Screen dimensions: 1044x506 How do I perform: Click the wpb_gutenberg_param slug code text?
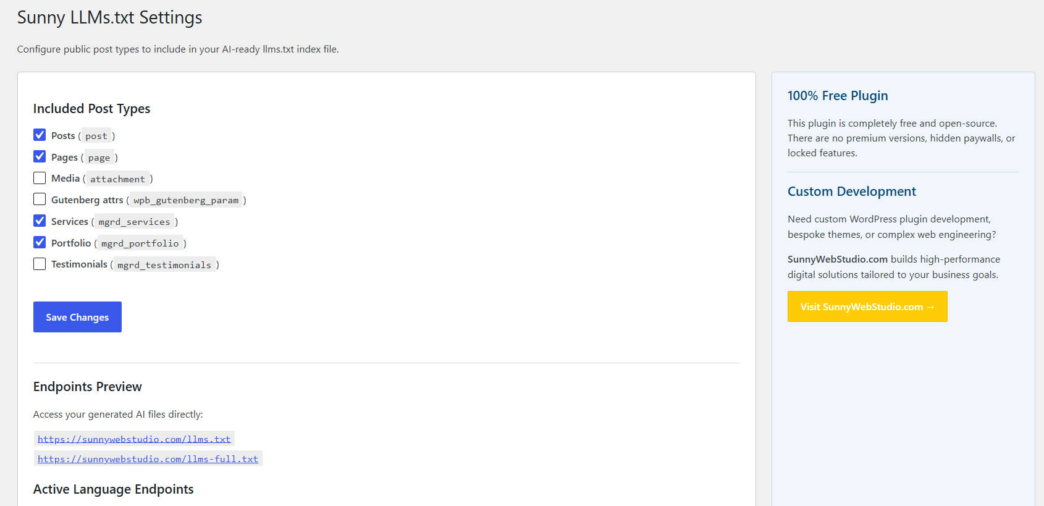[186, 200]
